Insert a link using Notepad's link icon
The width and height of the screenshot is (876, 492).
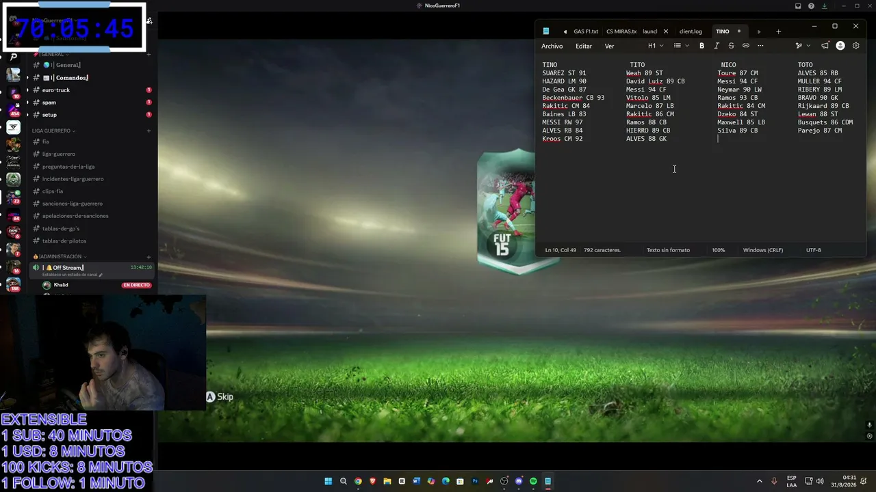[746, 46]
